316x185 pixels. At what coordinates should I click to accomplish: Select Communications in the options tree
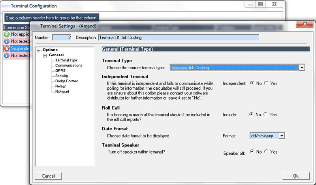[x=68, y=65]
